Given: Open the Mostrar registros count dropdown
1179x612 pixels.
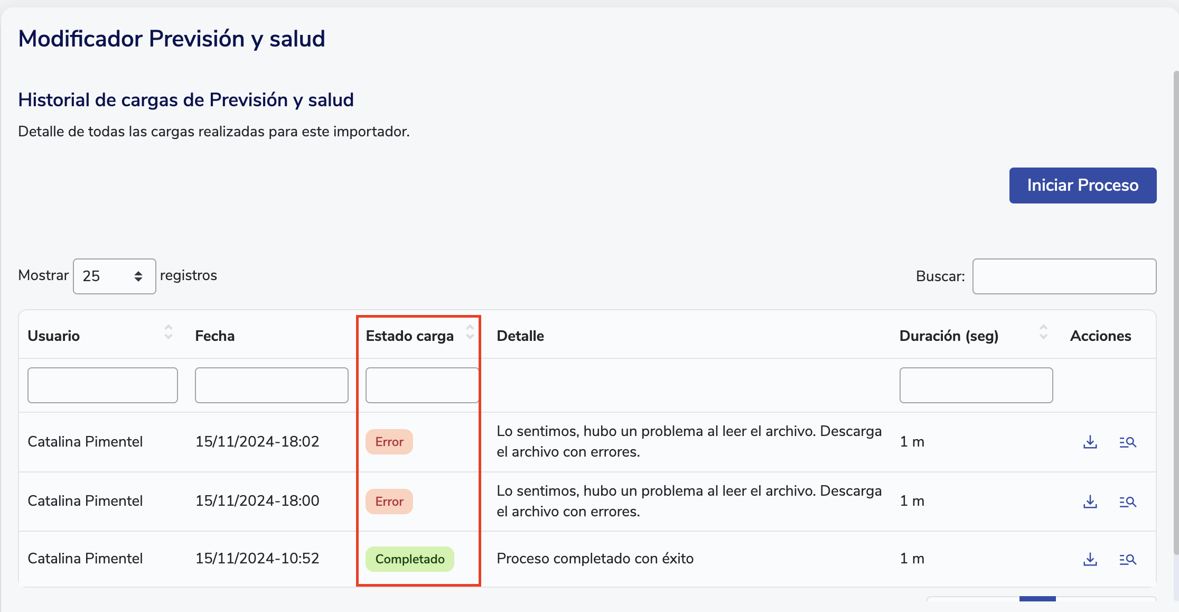Looking at the screenshot, I should point(114,276).
